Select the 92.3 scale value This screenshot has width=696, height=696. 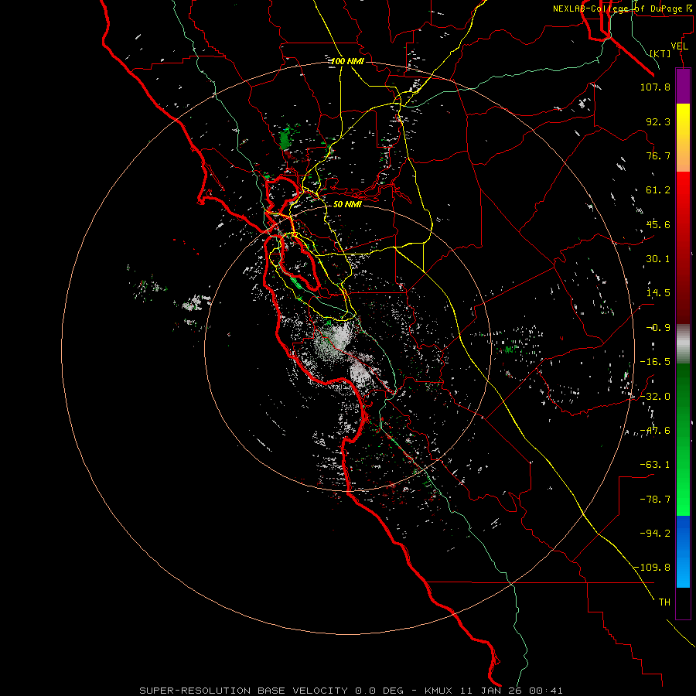pos(658,121)
